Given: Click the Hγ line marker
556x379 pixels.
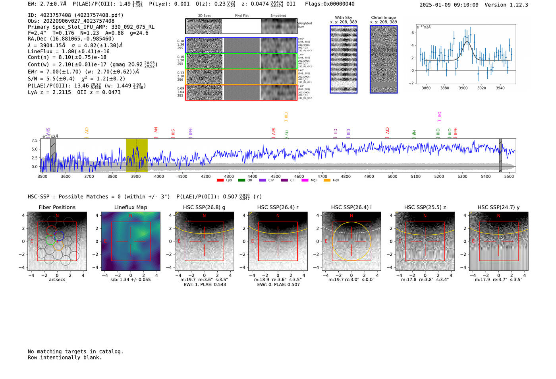Looking at the screenshot, I should [x=286, y=134].
